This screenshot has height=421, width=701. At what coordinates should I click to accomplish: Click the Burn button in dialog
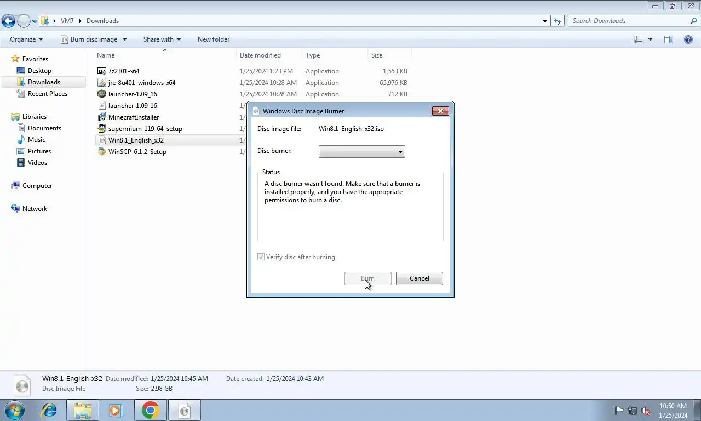click(367, 278)
